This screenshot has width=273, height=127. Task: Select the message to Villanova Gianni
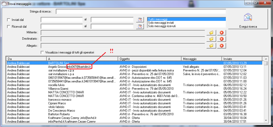pos(134,88)
